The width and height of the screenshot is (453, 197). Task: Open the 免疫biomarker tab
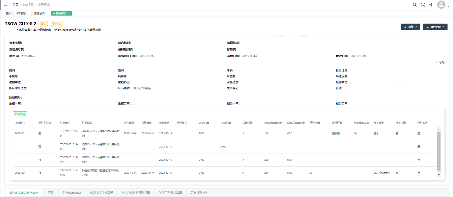click(x=72, y=193)
